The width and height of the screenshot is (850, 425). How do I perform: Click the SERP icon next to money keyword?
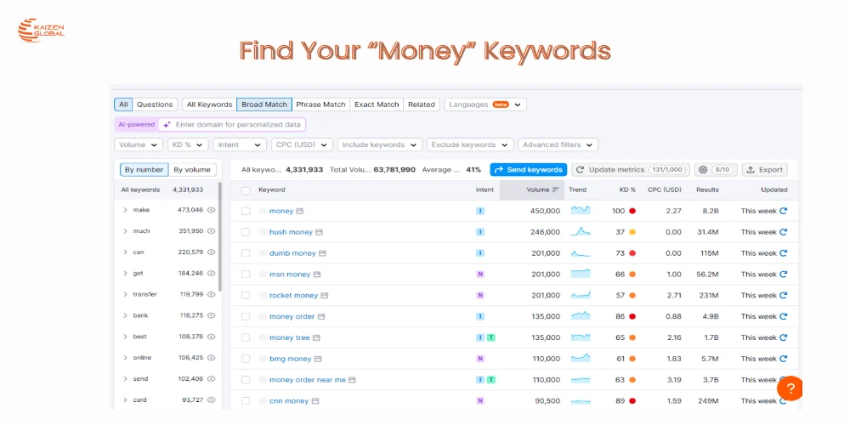(300, 211)
